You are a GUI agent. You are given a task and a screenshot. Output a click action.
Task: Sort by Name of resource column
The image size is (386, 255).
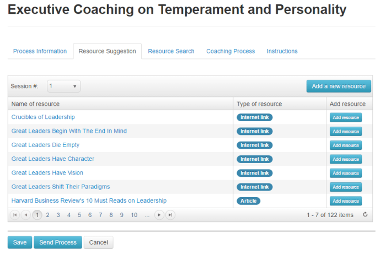36,104
